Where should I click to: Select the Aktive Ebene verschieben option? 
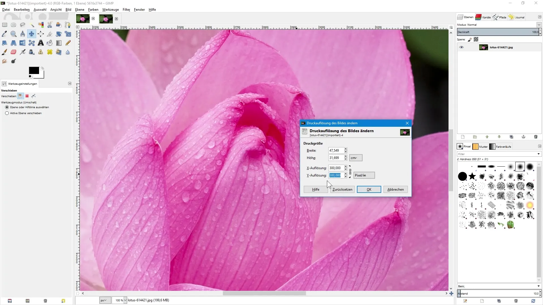tap(7, 113)
